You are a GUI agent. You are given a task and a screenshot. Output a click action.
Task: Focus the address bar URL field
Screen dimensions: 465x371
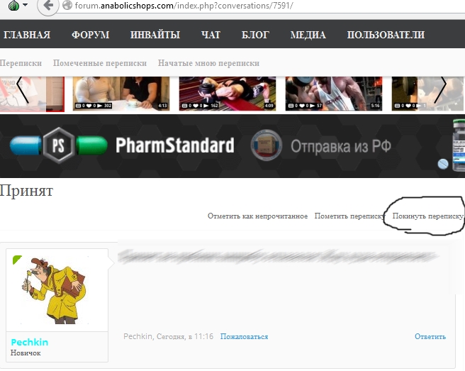pos(261,6)
